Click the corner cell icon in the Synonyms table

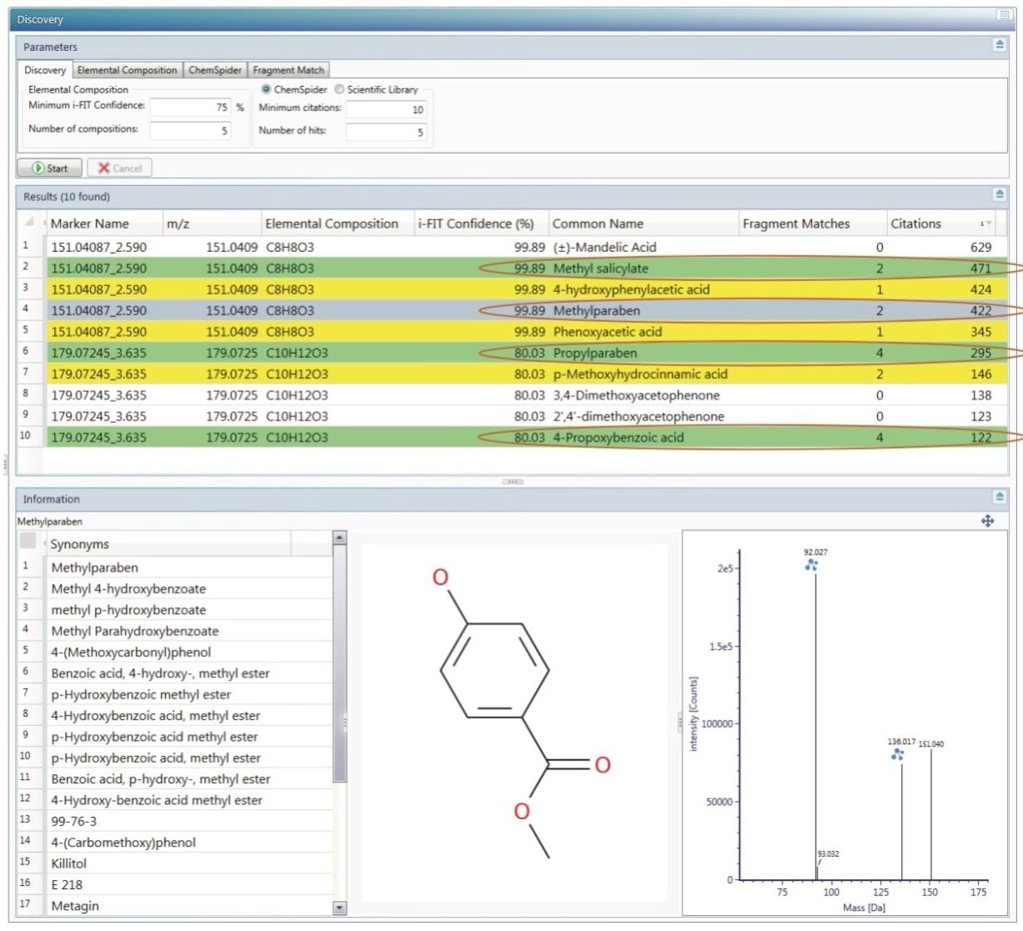[x=28, y=542]
